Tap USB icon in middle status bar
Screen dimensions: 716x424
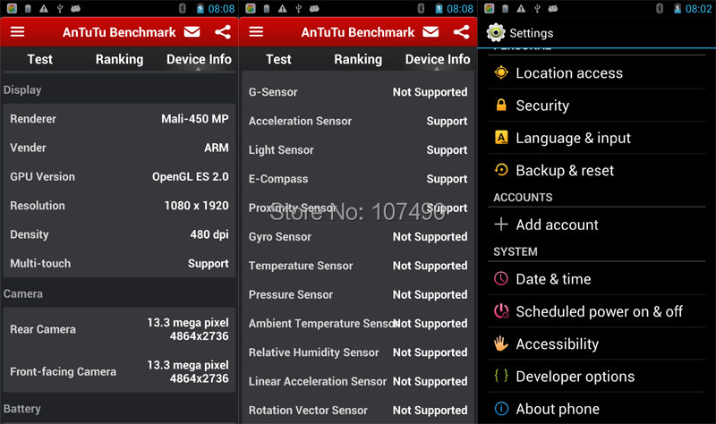(x=298, y=8)
